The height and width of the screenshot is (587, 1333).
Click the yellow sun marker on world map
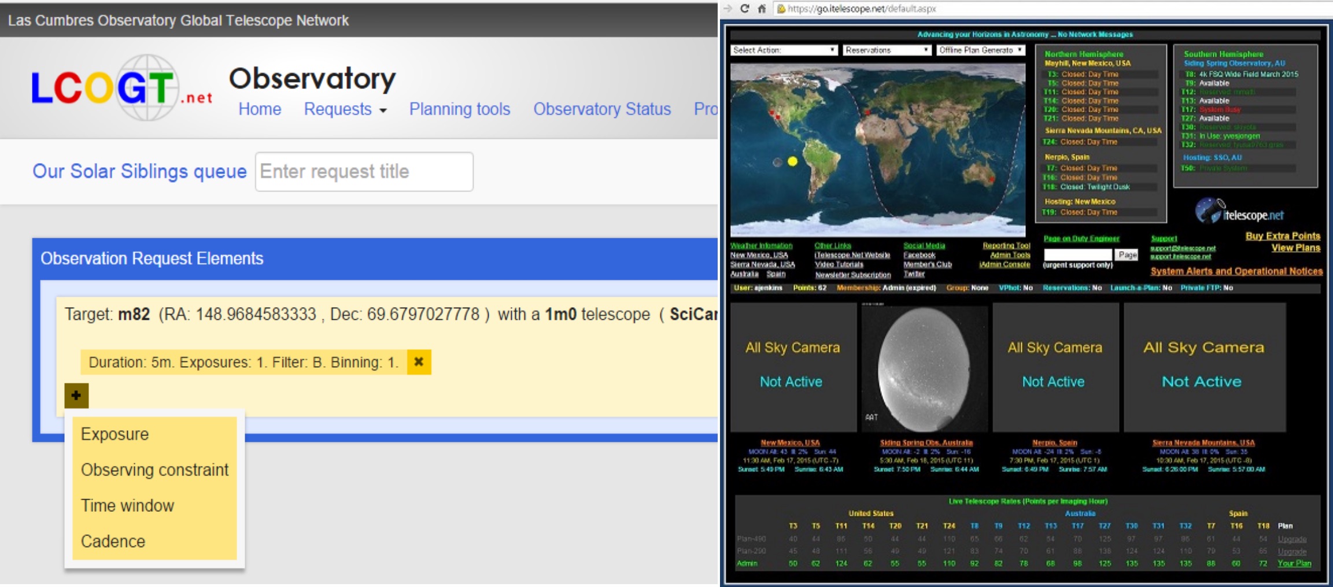coord(792,161)
